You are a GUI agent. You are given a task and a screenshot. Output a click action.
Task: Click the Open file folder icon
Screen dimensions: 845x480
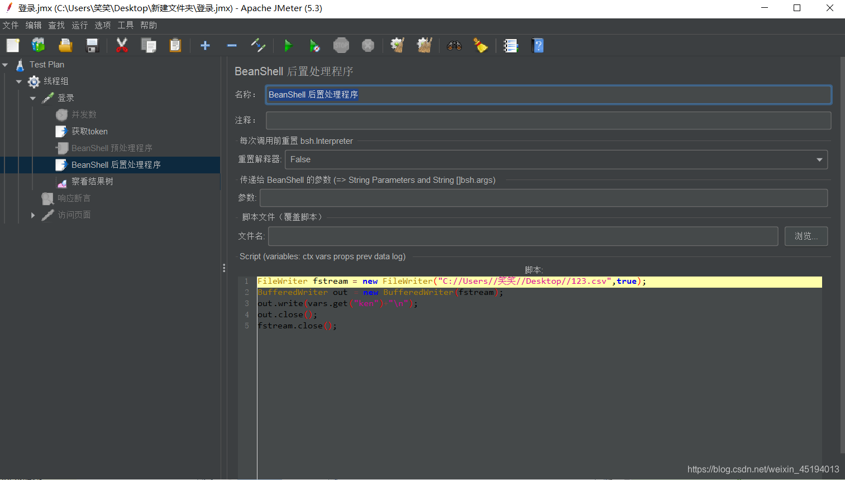click(x=65, y=45)
